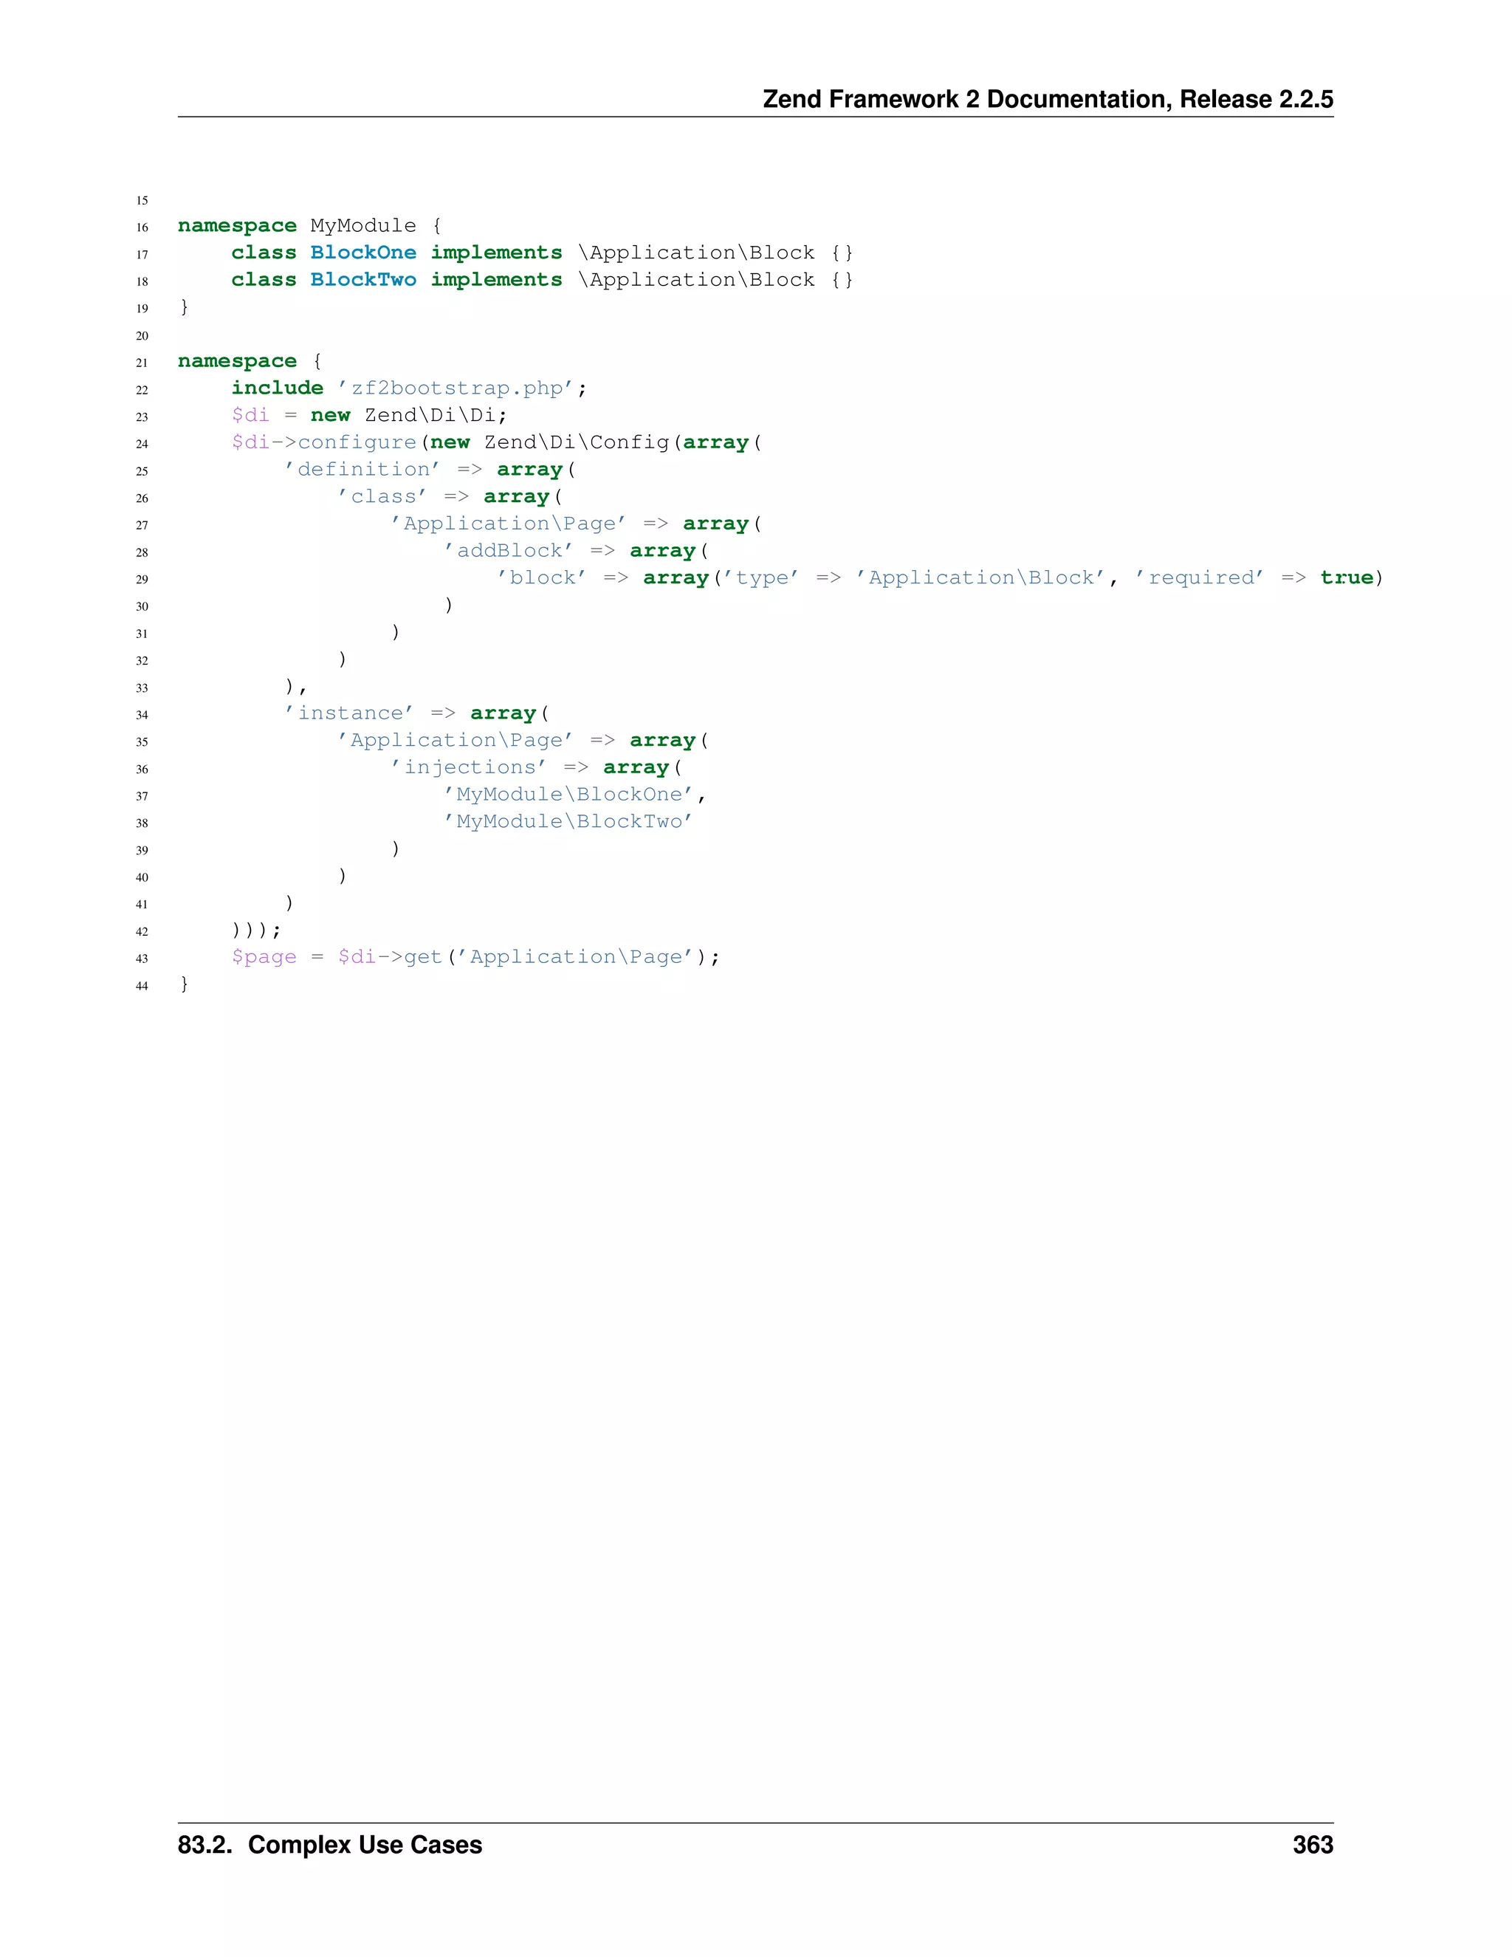Screen dimensions: 1512x1957
Task: Click the 'required' key on line 29
Action: (1200, 578)
